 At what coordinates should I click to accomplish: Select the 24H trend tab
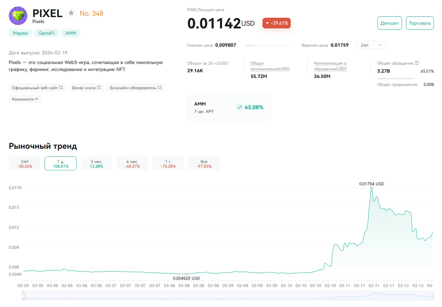click(25, 163)
